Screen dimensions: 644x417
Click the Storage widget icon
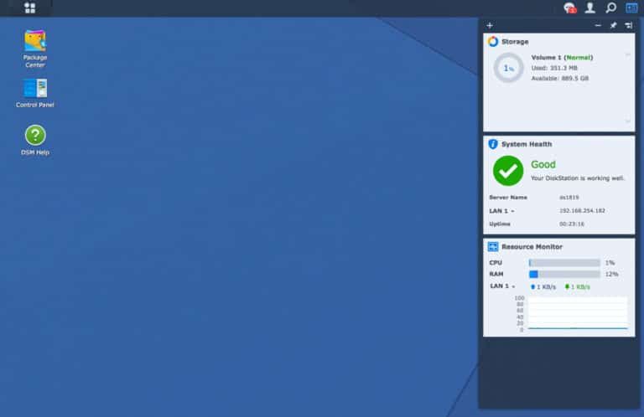(x=493, y=41)
